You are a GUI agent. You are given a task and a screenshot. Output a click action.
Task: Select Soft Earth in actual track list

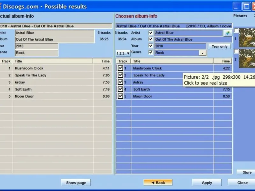pyautogui.click(x=23, y=89)
